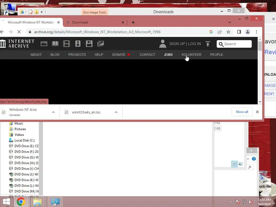276x207 pixels.
Task: Open File Explorer from the taskbar
Action: (37, 202)
